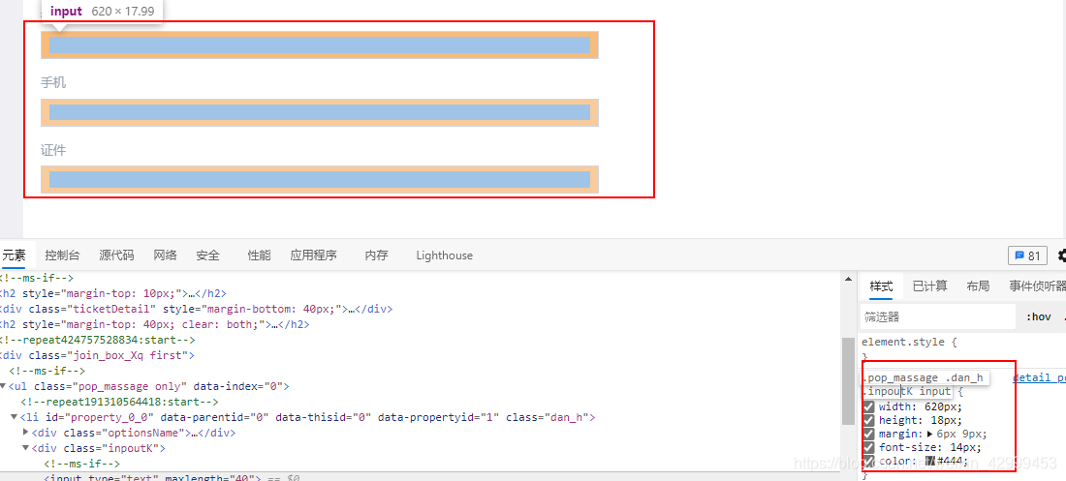Viewport: 1066px width, 481px height.
Task: Focus the 筛选器 styles filter field
Action: click(938, 316)
